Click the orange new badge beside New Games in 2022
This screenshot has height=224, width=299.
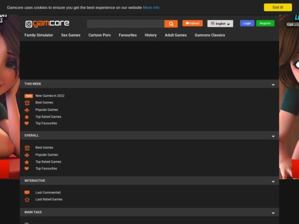coord(29,96)
